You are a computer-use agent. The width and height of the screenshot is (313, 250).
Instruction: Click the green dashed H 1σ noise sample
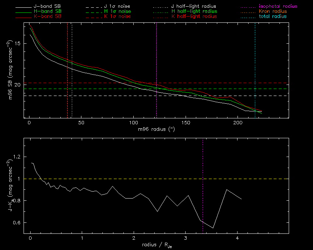pyautogui.click(x=94, y=12)
